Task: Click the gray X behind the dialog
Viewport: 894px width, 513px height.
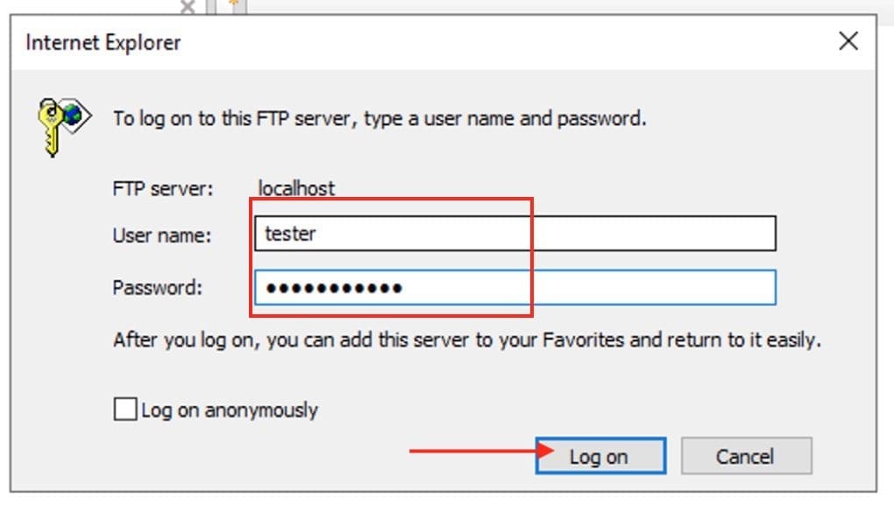Action: coord(188,7)
